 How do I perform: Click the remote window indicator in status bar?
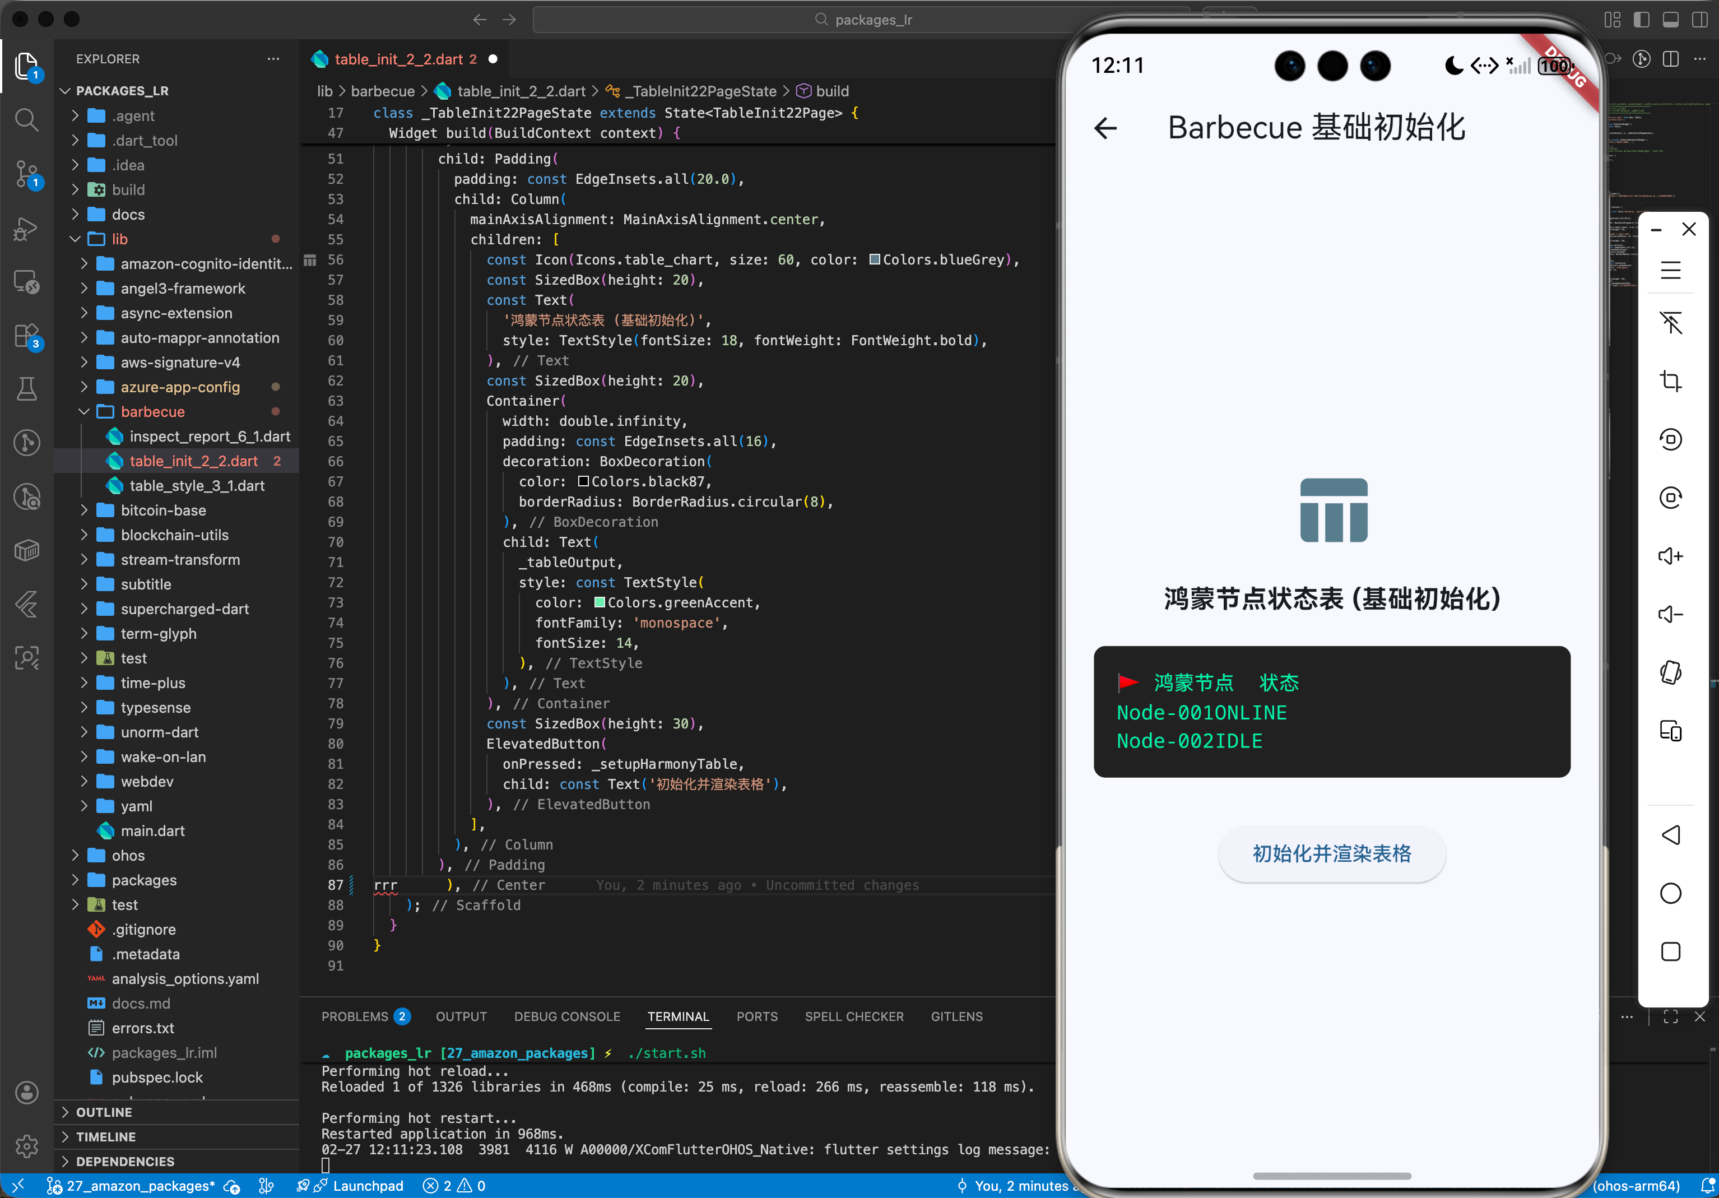18,1185
